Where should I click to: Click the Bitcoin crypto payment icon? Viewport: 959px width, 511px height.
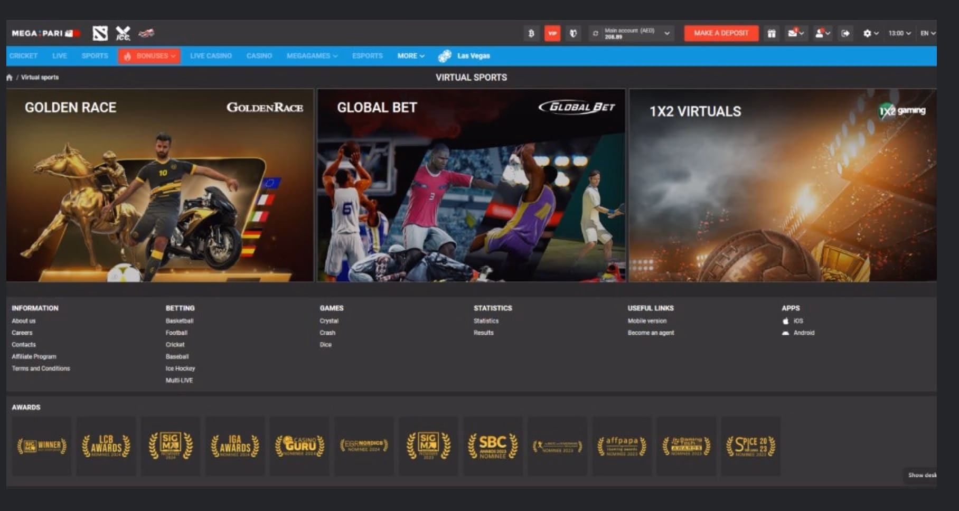(x=531, y=33)
